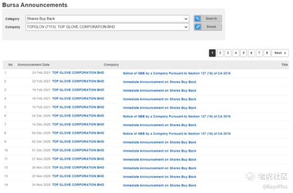Open the Company dropdown showing TOPGLOV (7113)

(x=107, y=27)
